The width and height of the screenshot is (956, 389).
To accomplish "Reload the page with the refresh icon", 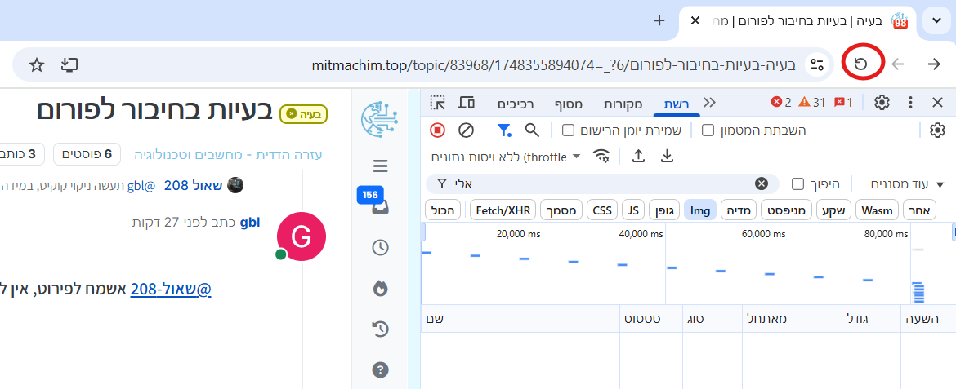I will tap(861, 64).
